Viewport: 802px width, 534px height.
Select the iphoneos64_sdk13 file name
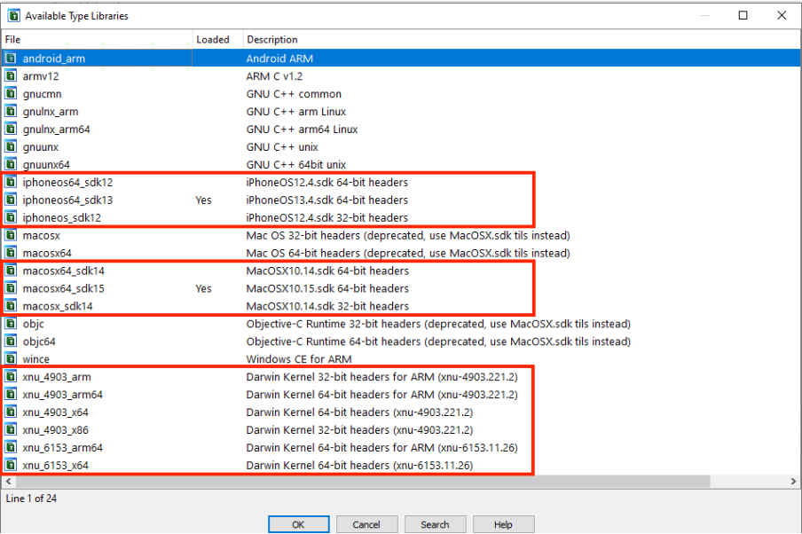click(67, 200)
